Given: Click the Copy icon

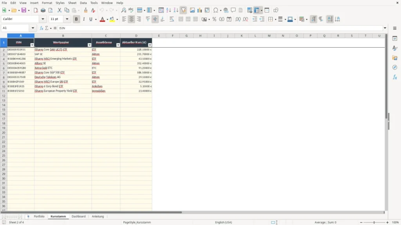Looking at the screenshot, I should click(x=67, y=10).
